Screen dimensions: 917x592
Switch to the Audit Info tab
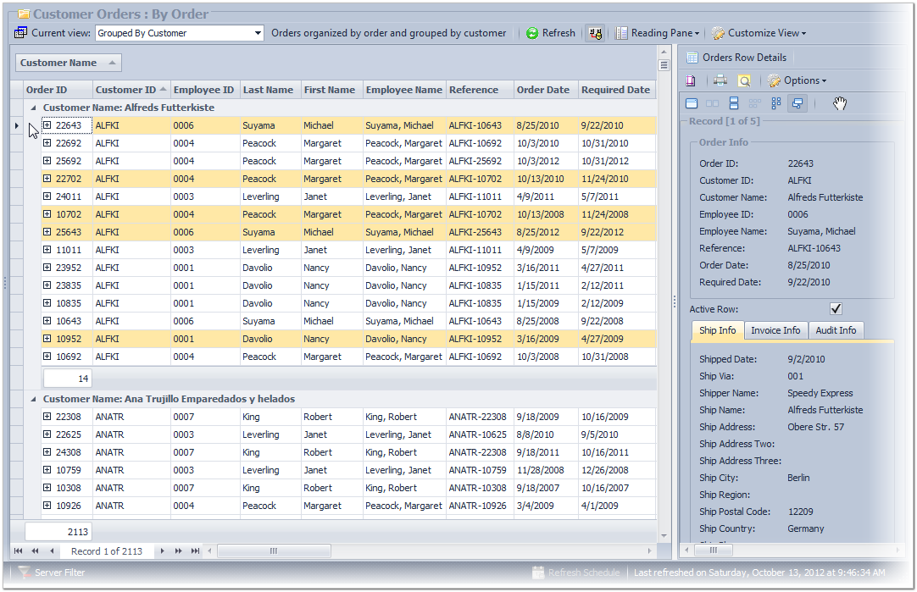coord(836,331)
